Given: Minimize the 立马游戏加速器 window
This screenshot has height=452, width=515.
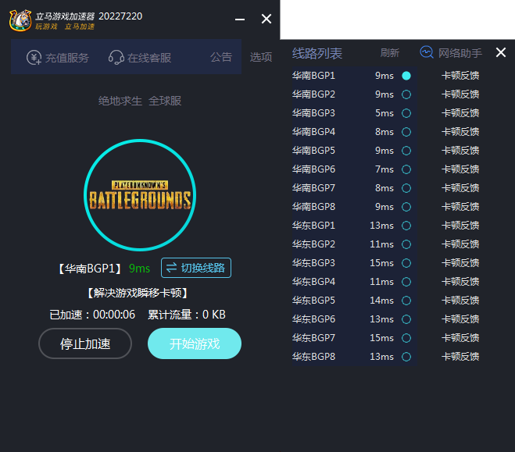Looking at the screenshot, I should (x=240, y=20).
